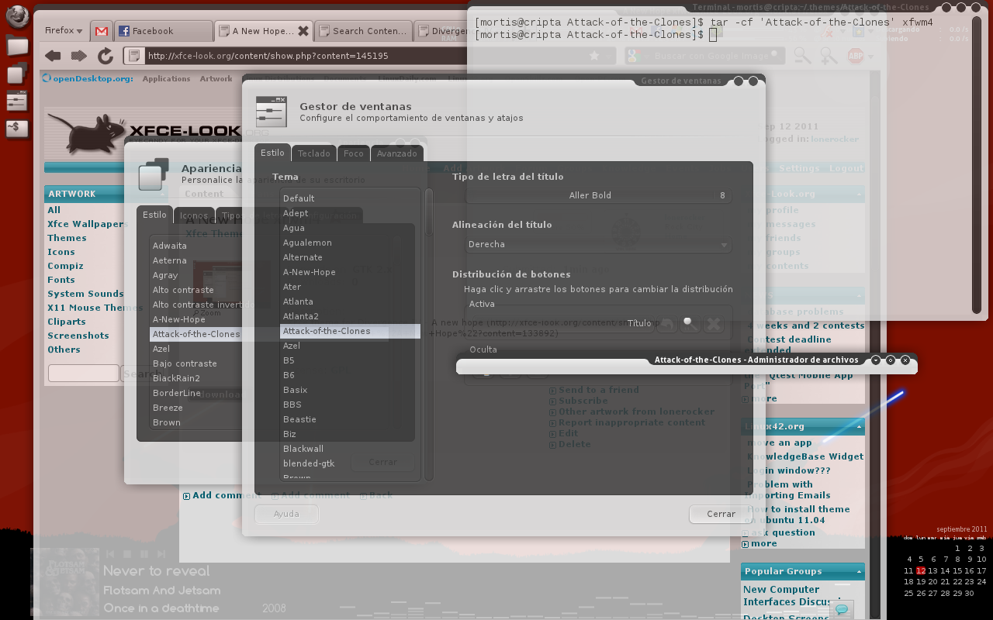Select Alternate theme in Tema list
The height and width of the screenshot is (620, 993).
pyautogui.click(x=350, y=257)
